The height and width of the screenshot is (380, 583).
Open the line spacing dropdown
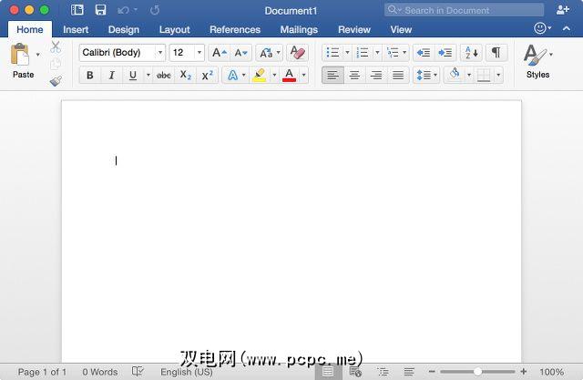426,76
